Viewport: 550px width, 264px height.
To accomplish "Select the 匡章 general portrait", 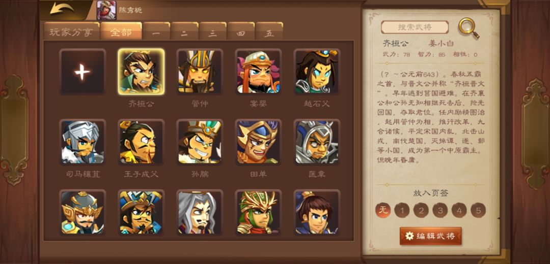I will click(317, 142).
